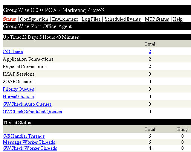Click the Normal Queues value 0

click(x=150, y=97)
